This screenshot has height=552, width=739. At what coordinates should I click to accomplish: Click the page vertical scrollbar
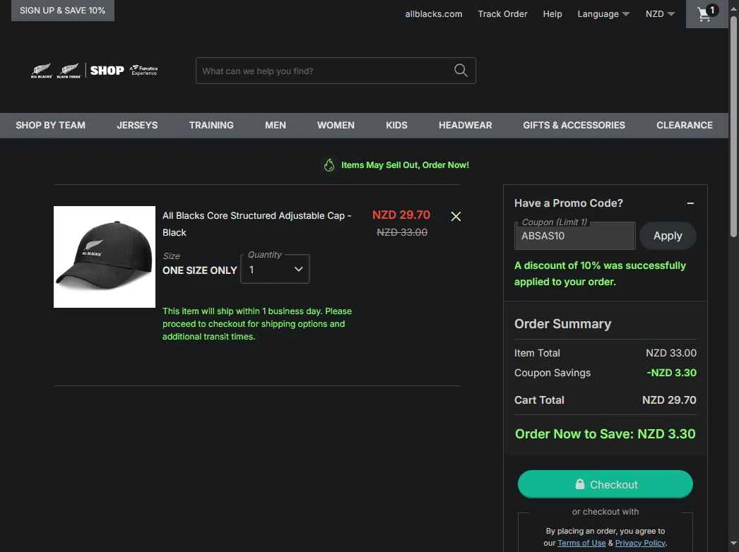tap(733, 127)
